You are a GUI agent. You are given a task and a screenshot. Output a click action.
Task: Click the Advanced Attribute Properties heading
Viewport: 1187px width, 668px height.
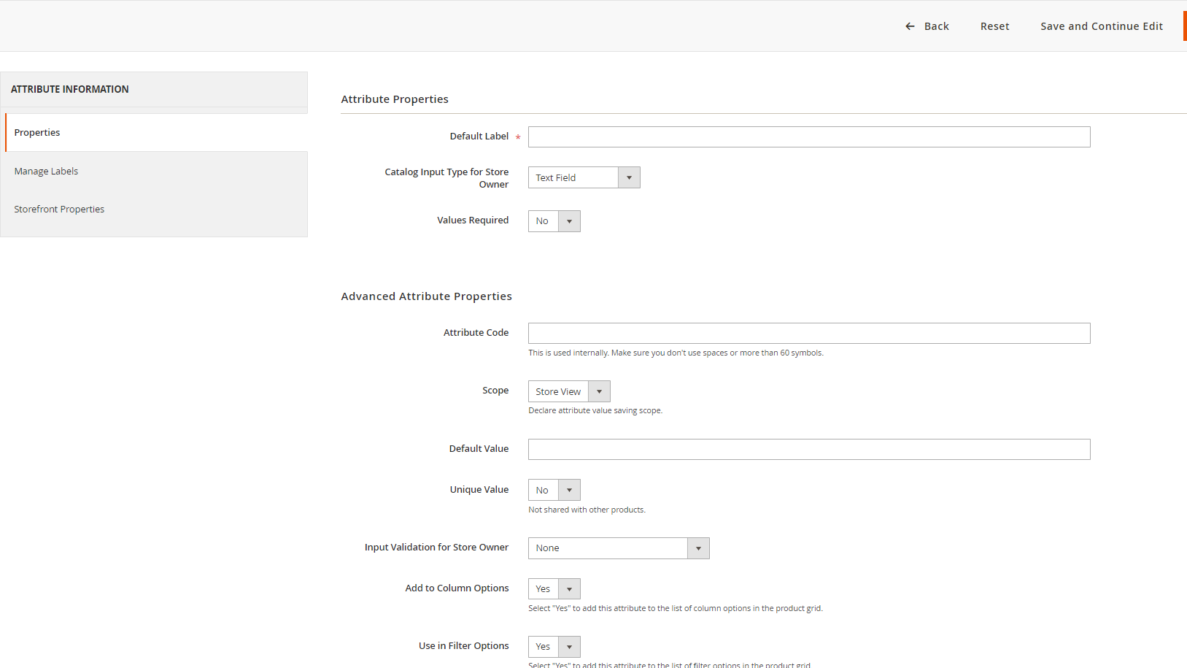point(426,296)
